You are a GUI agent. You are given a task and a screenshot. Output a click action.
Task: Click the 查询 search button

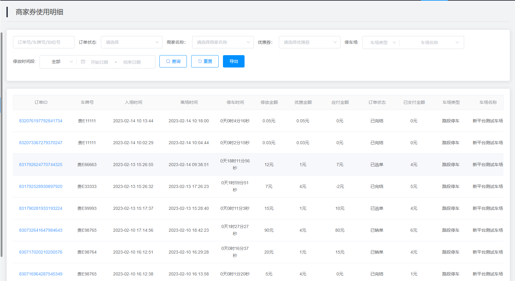click(x=173, y=61)
